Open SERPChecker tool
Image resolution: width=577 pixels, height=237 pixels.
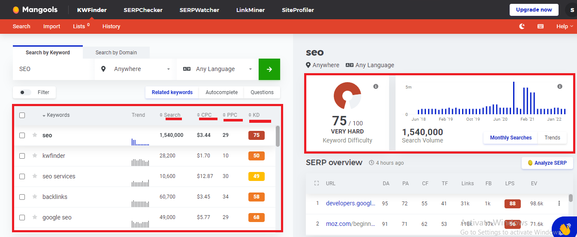tap(143, 10)
